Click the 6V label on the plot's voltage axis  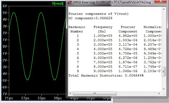coord(5,6)
